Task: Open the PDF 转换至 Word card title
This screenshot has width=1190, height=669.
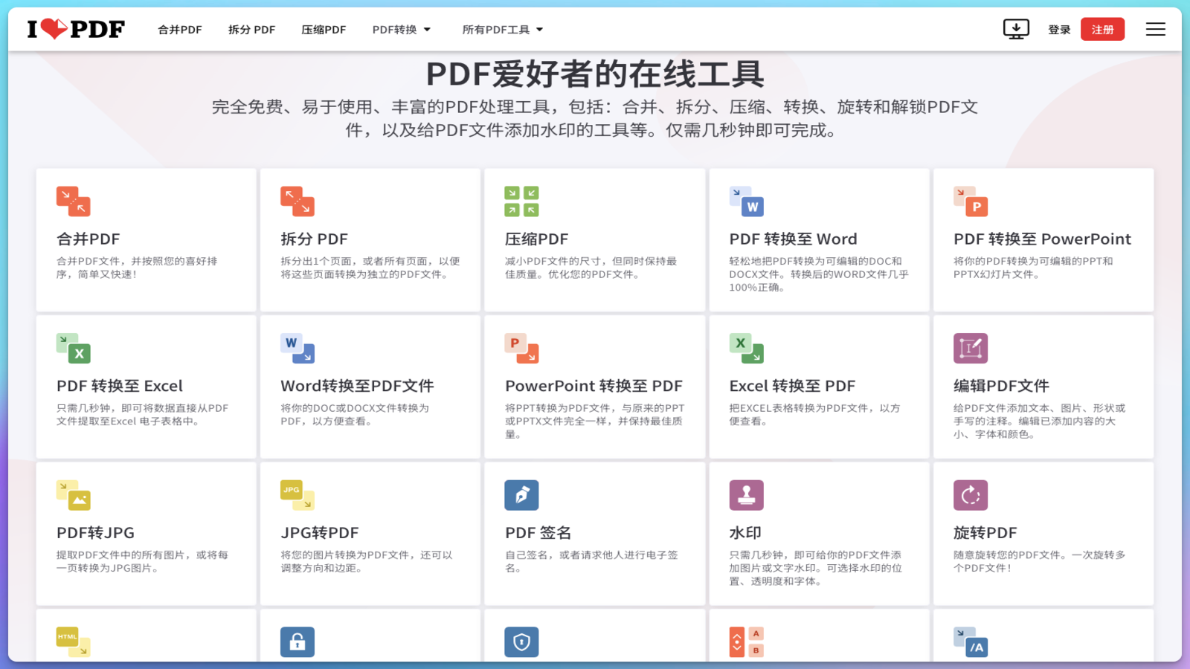Action: pyautogui.click(x=793, y=239)
